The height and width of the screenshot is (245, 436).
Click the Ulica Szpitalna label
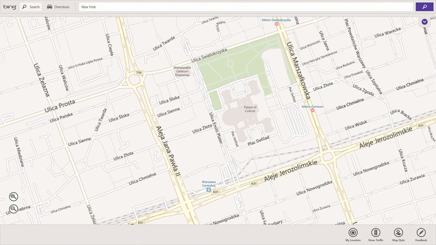374,82
